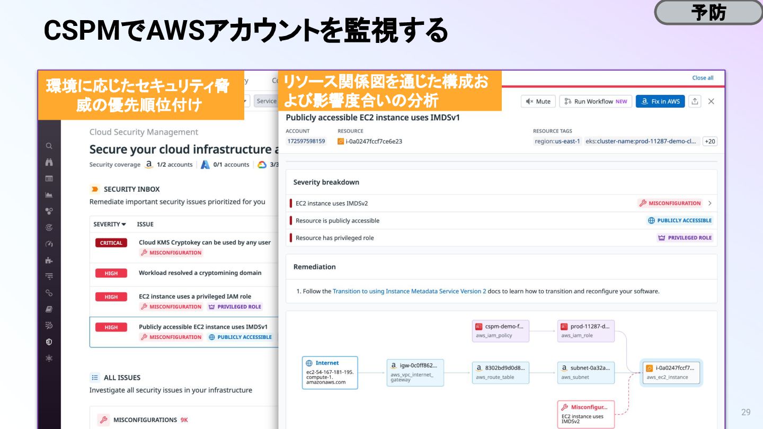Select the cspm-demo-f aws_iam_policy node
The width and height of the screenshot is (763, 429).
[x=501, y=330]
